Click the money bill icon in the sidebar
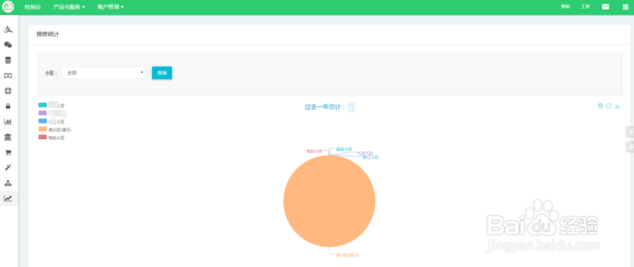 click(x=8, y=75)
